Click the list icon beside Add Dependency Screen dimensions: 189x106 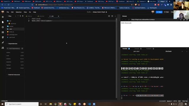(x=22, y=49)
